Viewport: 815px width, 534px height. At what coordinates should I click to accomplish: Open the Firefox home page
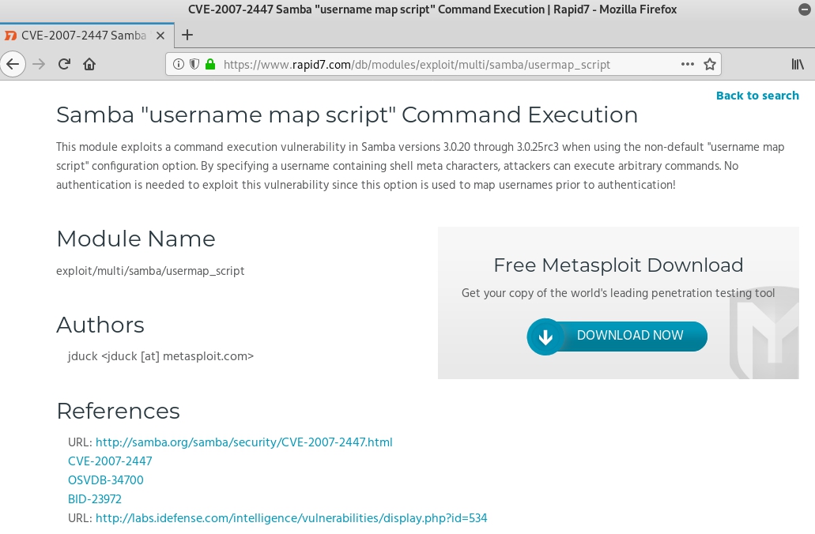click(89, 65)
